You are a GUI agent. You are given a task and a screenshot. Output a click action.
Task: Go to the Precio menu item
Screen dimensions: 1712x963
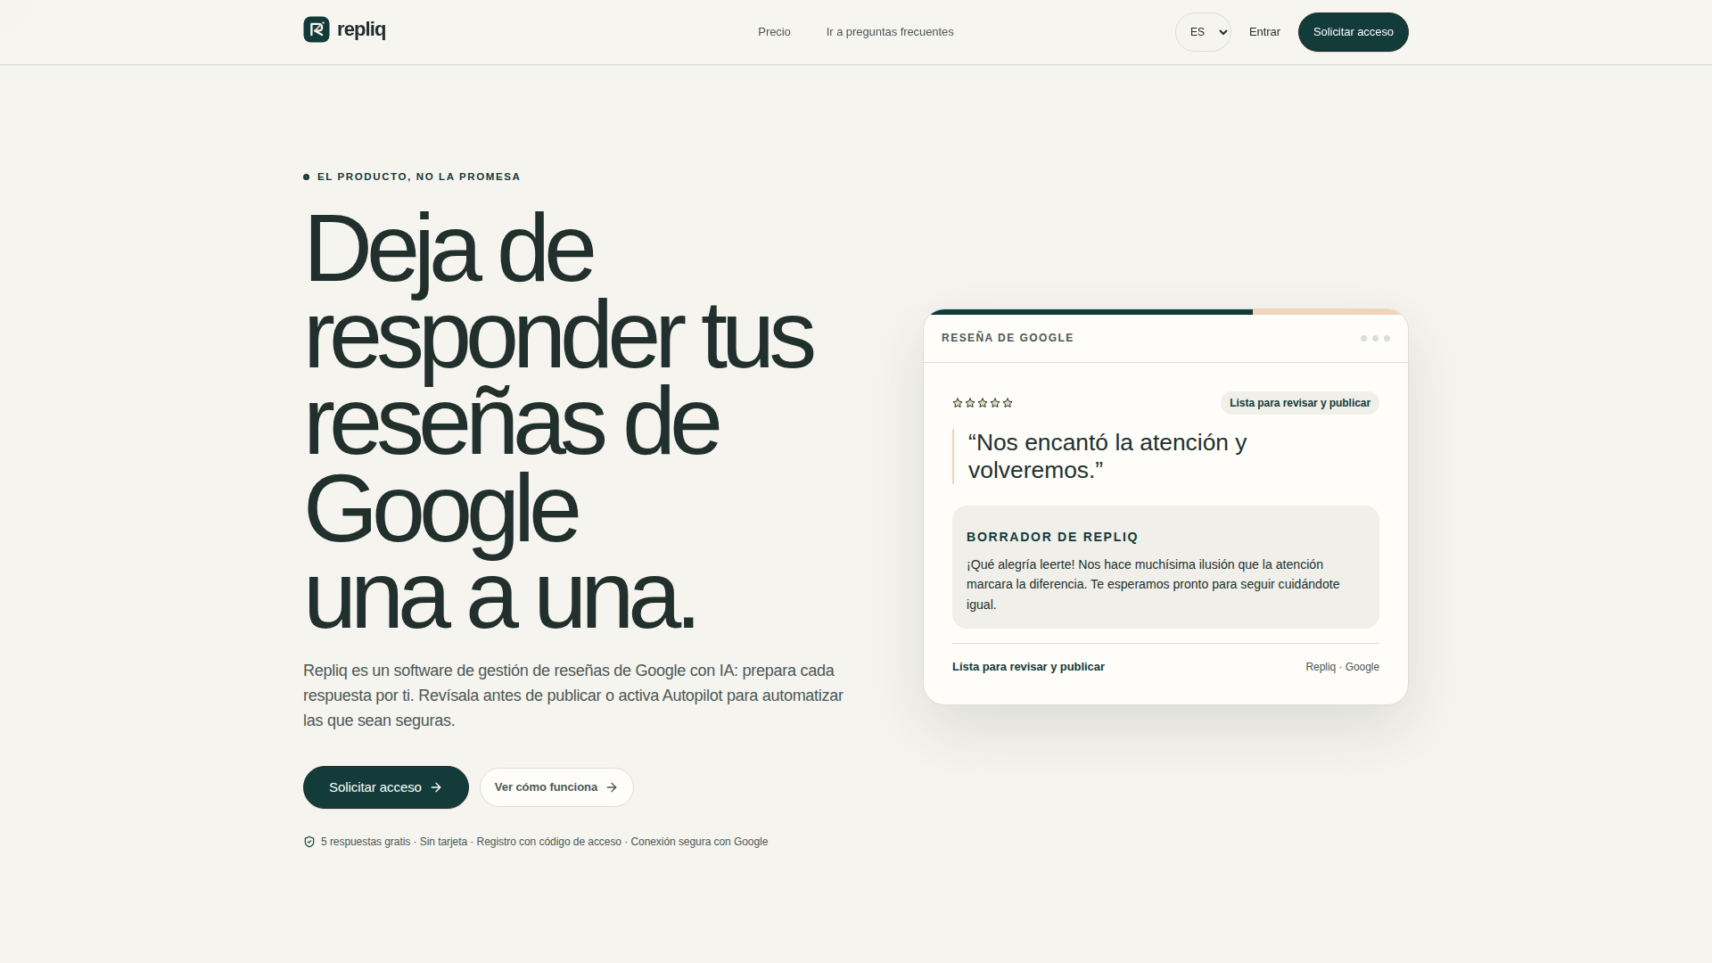click(x=774, y=32)
